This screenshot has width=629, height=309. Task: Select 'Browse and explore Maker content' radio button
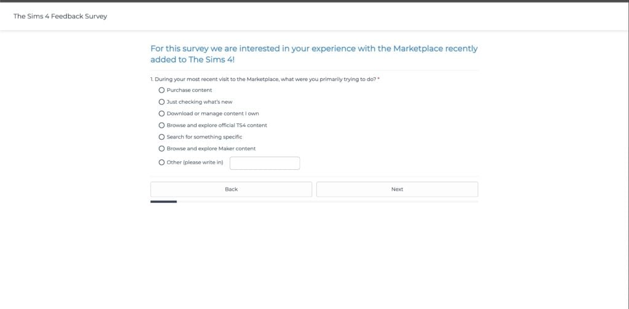[162, 148]
